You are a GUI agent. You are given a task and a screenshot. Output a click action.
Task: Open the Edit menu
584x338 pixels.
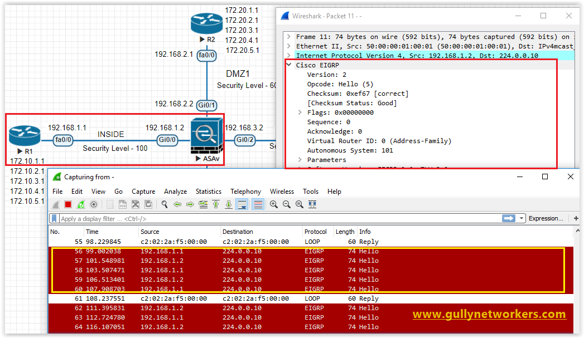pyautogui.click(x=77, y=192)
